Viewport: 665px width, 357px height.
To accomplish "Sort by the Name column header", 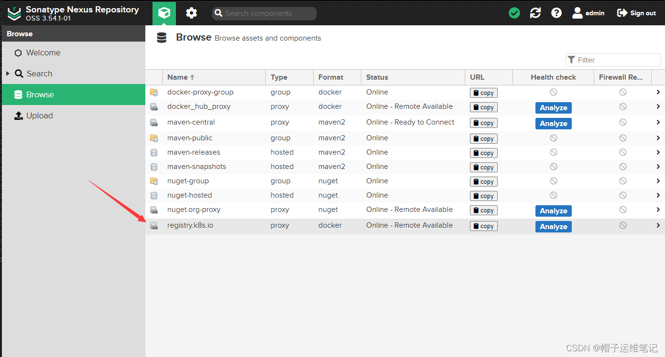I will pyautogui.click(x=214, y=77).
